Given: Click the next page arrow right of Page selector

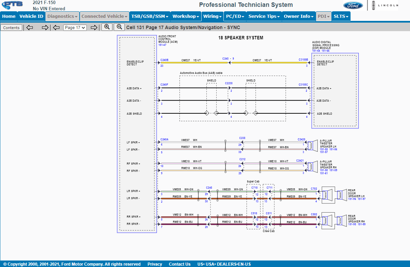Looking at the screenshot, I should 94,27.
